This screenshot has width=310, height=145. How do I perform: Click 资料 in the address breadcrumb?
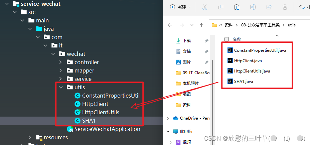[228, 25]
